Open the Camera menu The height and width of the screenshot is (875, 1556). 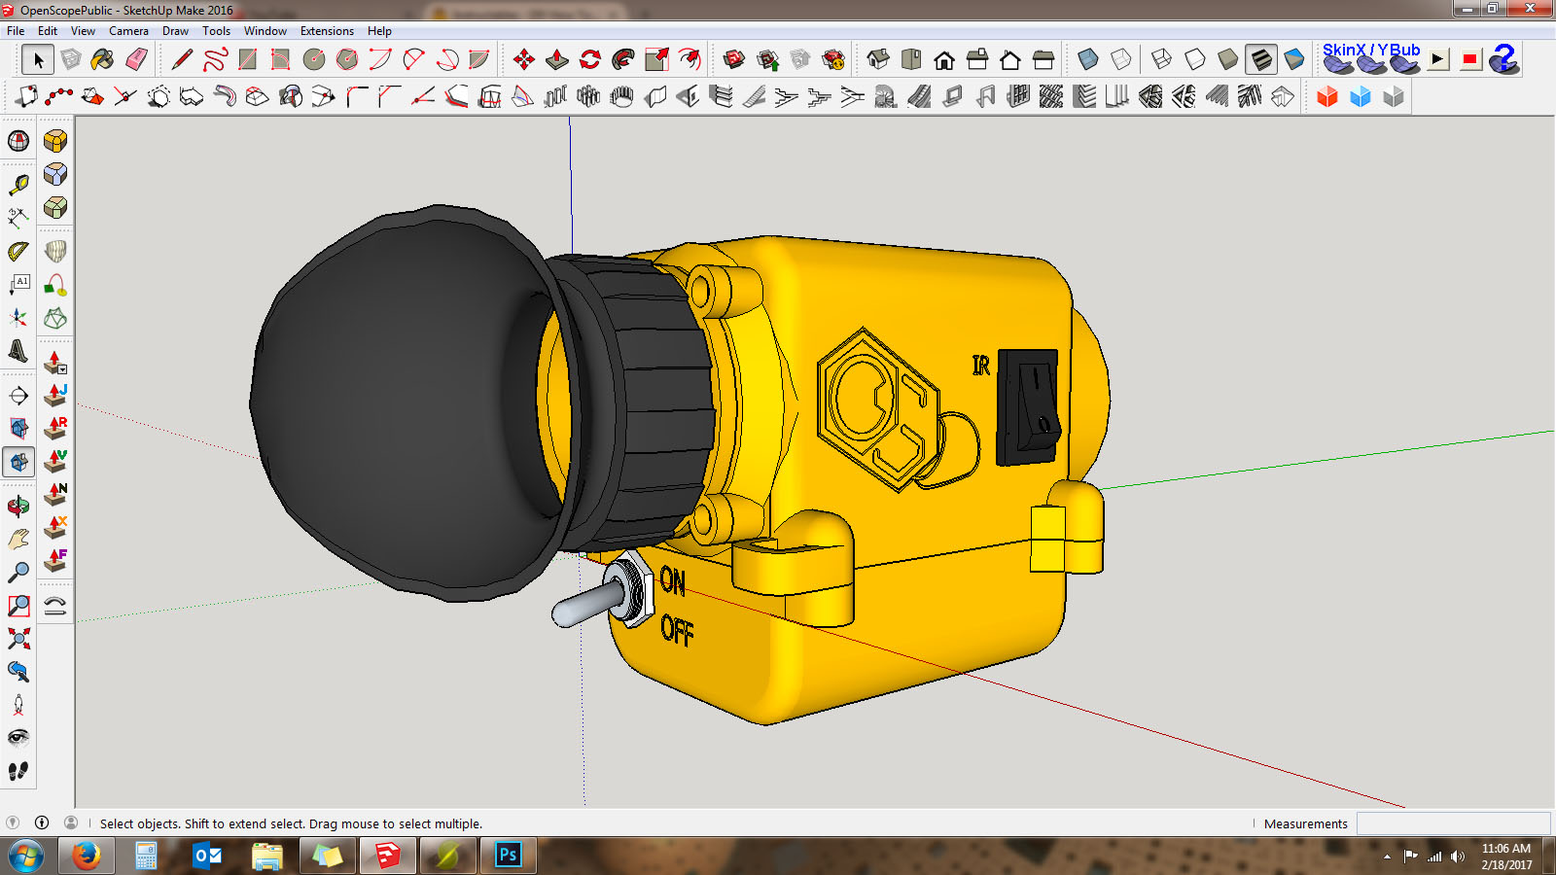point(128,31)
